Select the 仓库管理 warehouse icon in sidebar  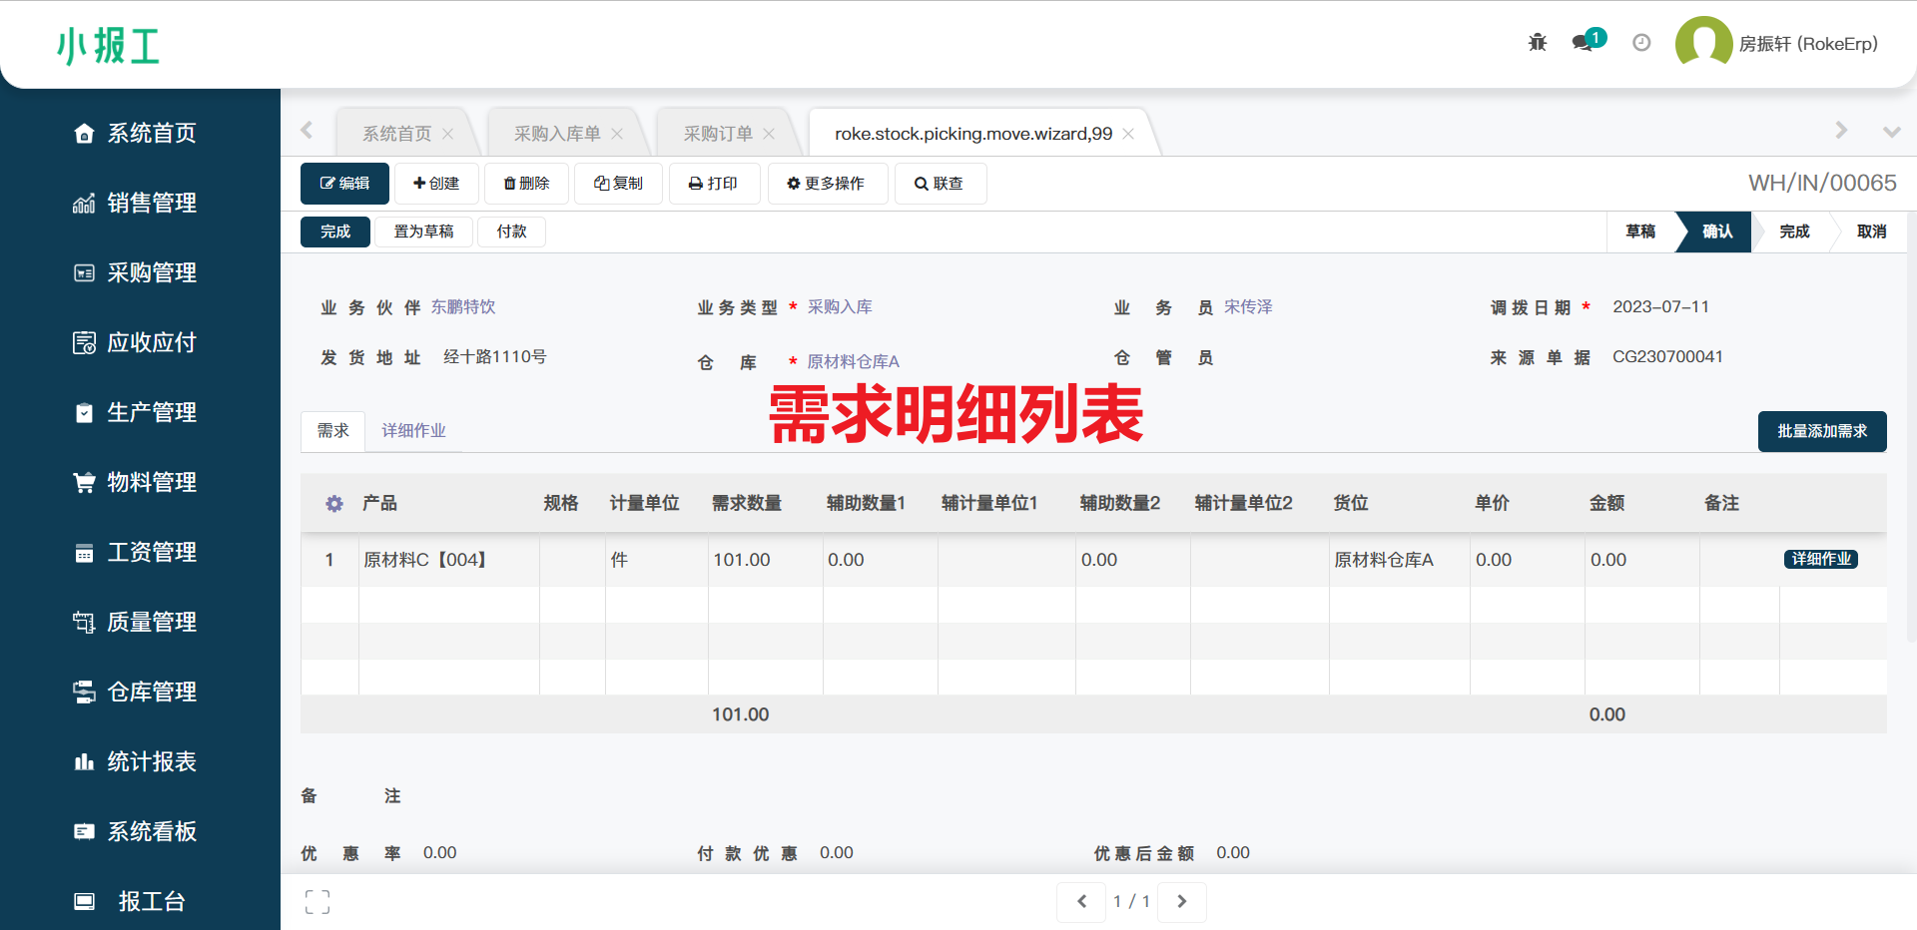[84, 692]
